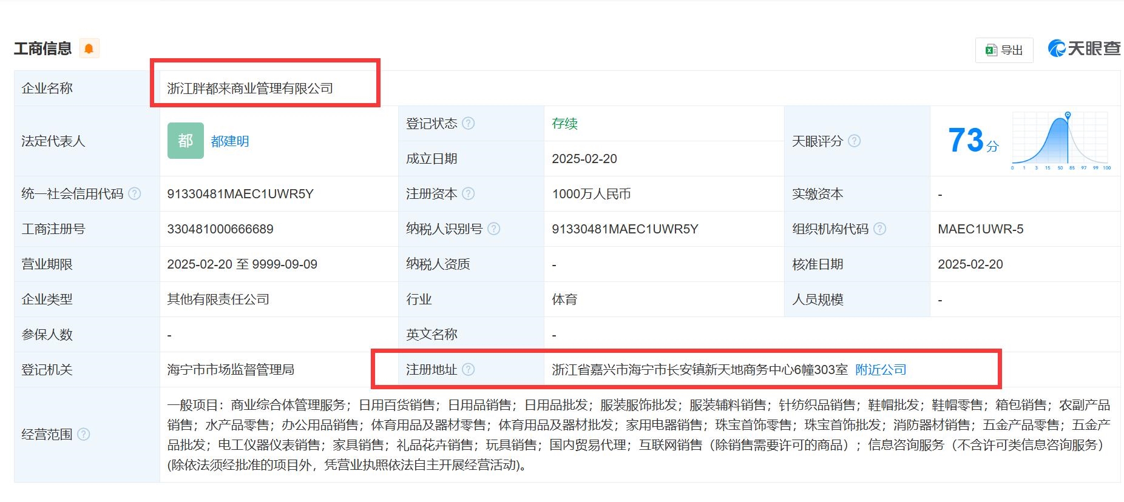Open the help icon next to 登记状态
Viewport: 1124px width, 502px height.
click(469, 123)
